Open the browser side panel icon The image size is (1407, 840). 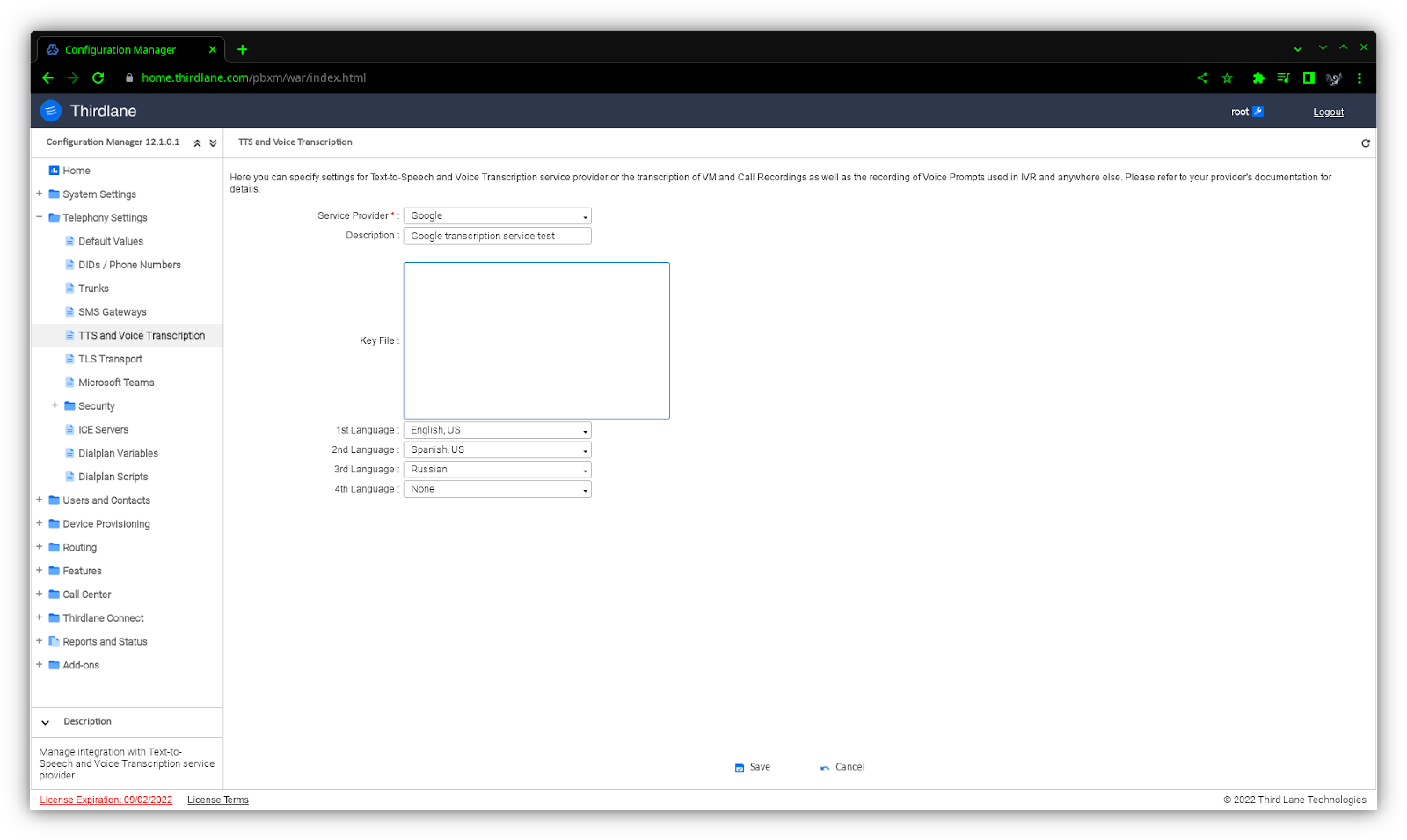(1309, 77)
